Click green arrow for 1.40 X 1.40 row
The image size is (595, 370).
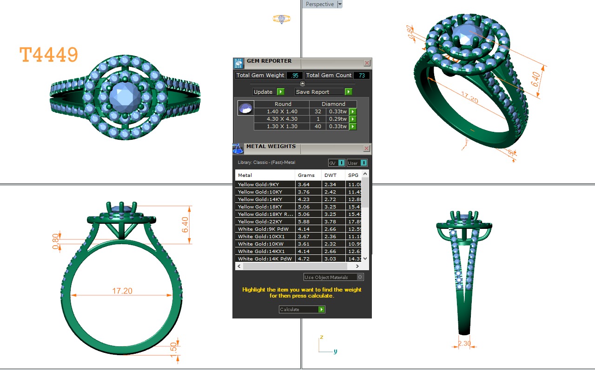coord(353,112)
